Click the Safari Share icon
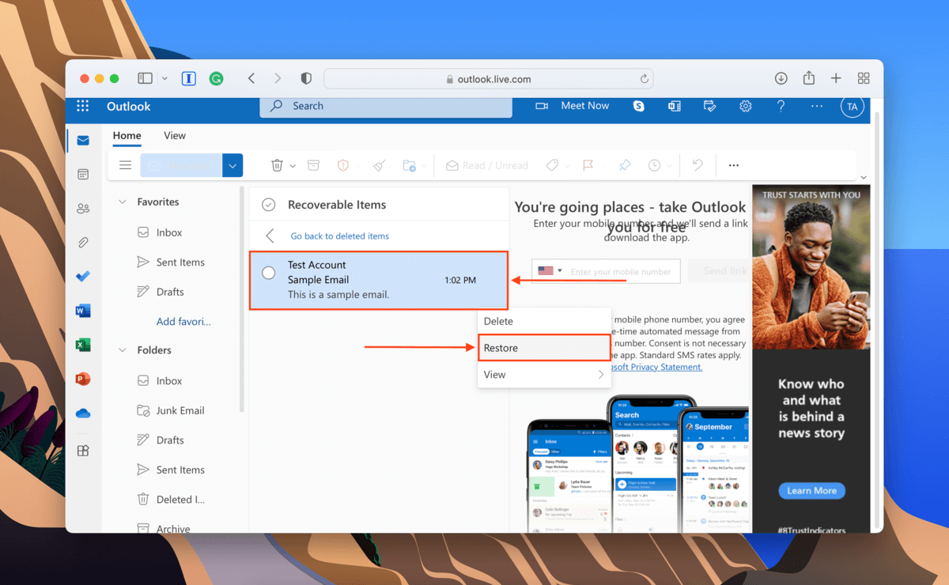 coord(808,77)
